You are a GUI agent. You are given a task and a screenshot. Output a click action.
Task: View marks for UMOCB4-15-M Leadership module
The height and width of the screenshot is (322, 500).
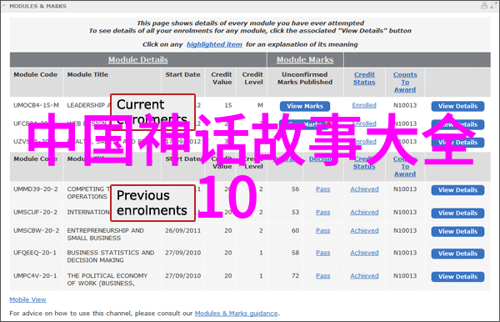tap(305, 106)
